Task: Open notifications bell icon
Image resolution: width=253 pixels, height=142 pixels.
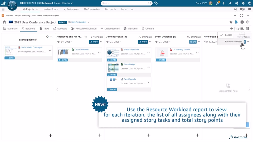Action: pos(217,3)
